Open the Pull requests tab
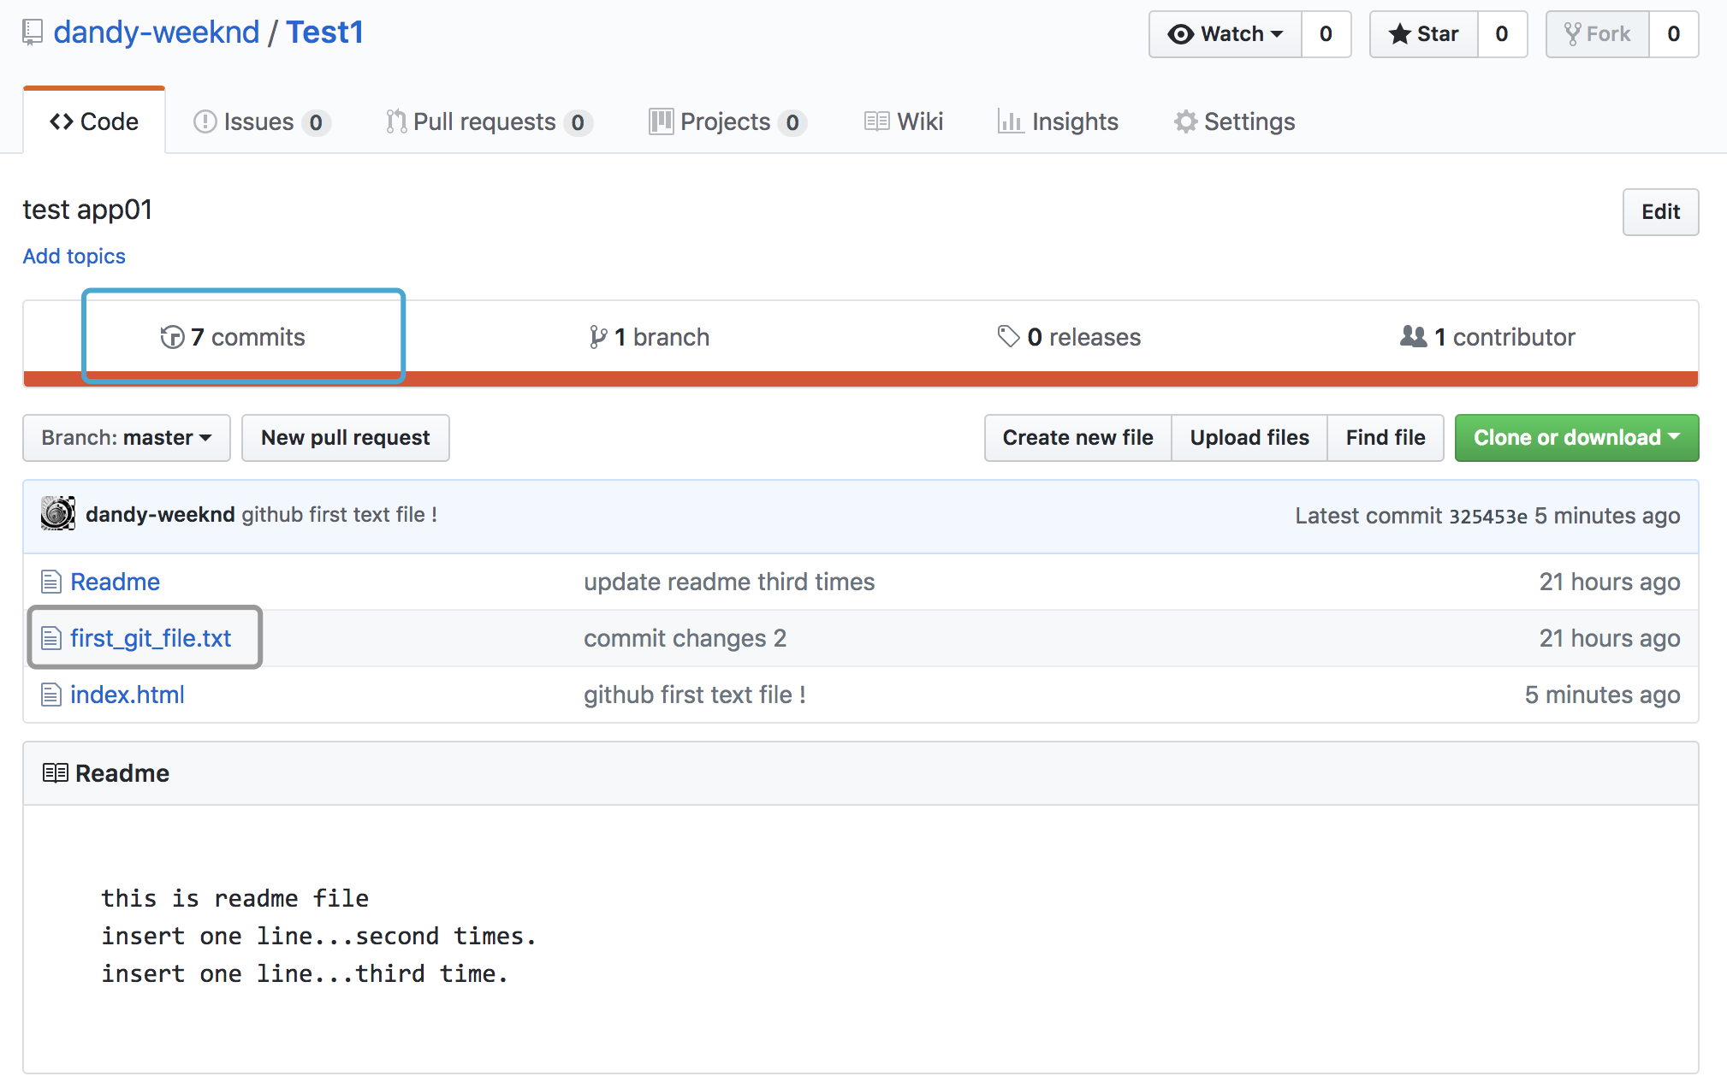 pos(486,121)
